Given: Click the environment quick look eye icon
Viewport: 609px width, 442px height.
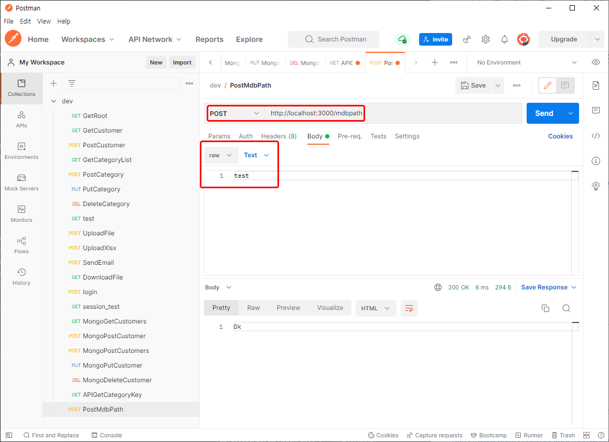Looking at the screenshot, I should pyautogui.click(x=596, y=62).
